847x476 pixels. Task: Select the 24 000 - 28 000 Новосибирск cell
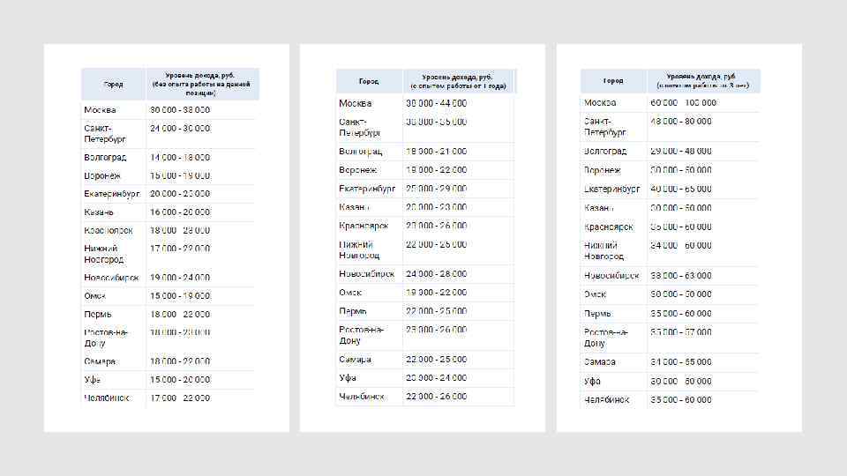(x=436, y=273)
